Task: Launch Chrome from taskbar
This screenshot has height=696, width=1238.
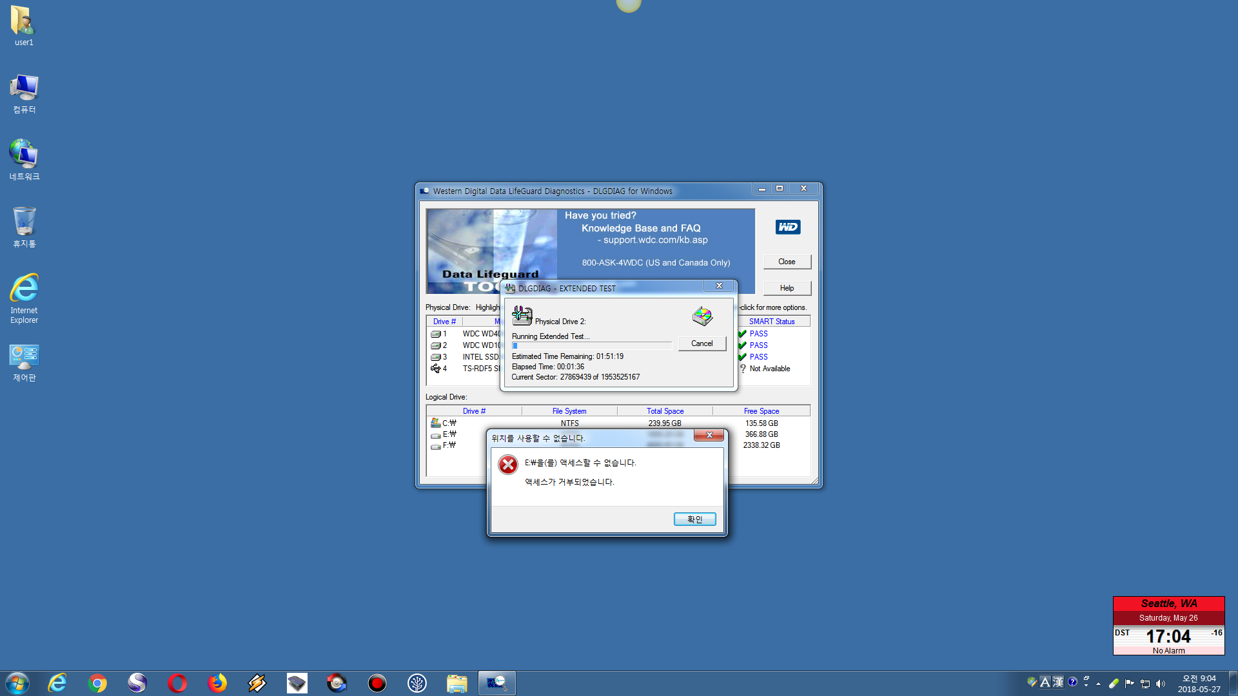Action: pos(97,683)
